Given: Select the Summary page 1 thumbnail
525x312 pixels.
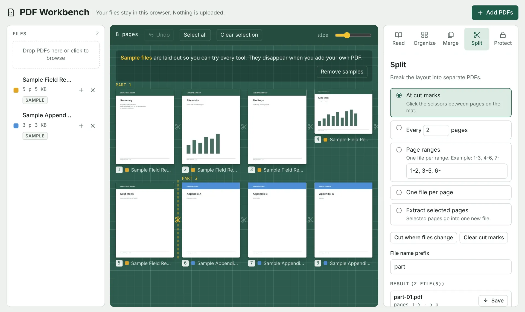Looking at the screenshot, I should point(145,127).
